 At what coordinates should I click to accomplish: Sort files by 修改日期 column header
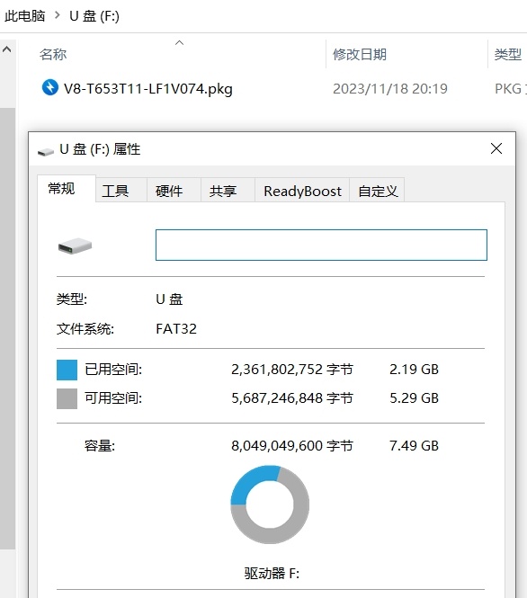tap(359, 54)
